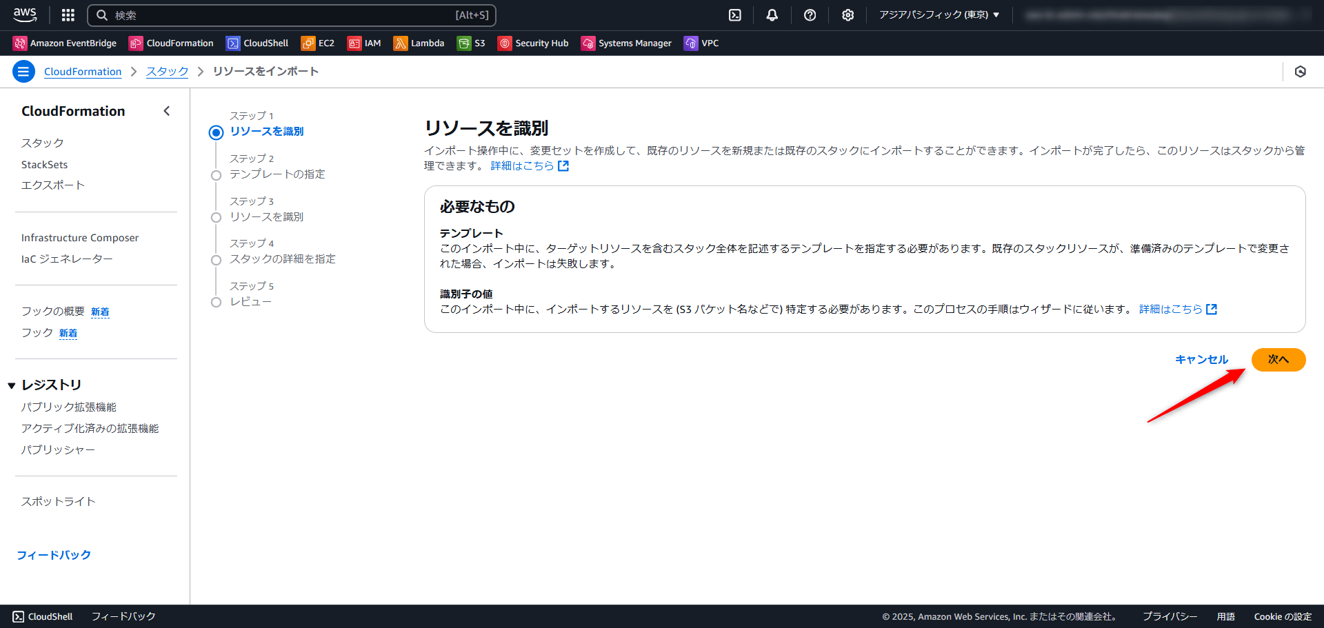Collapse the CloudFormation side navigation
This screenshot has width=1324, height=628.
click(166, 111)
